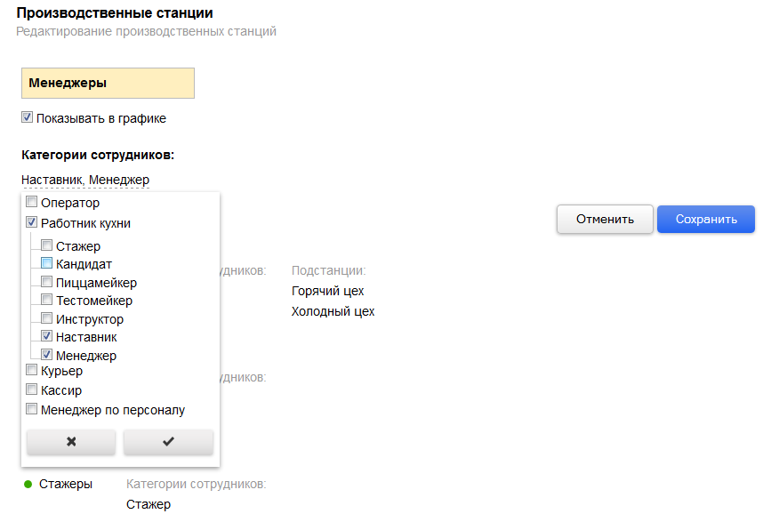Tick the Кандидат checkbox
The width and height of the screenshot is (763, 530).
[x=47, y=263]
